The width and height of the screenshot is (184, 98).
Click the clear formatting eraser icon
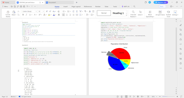(58, 11)
